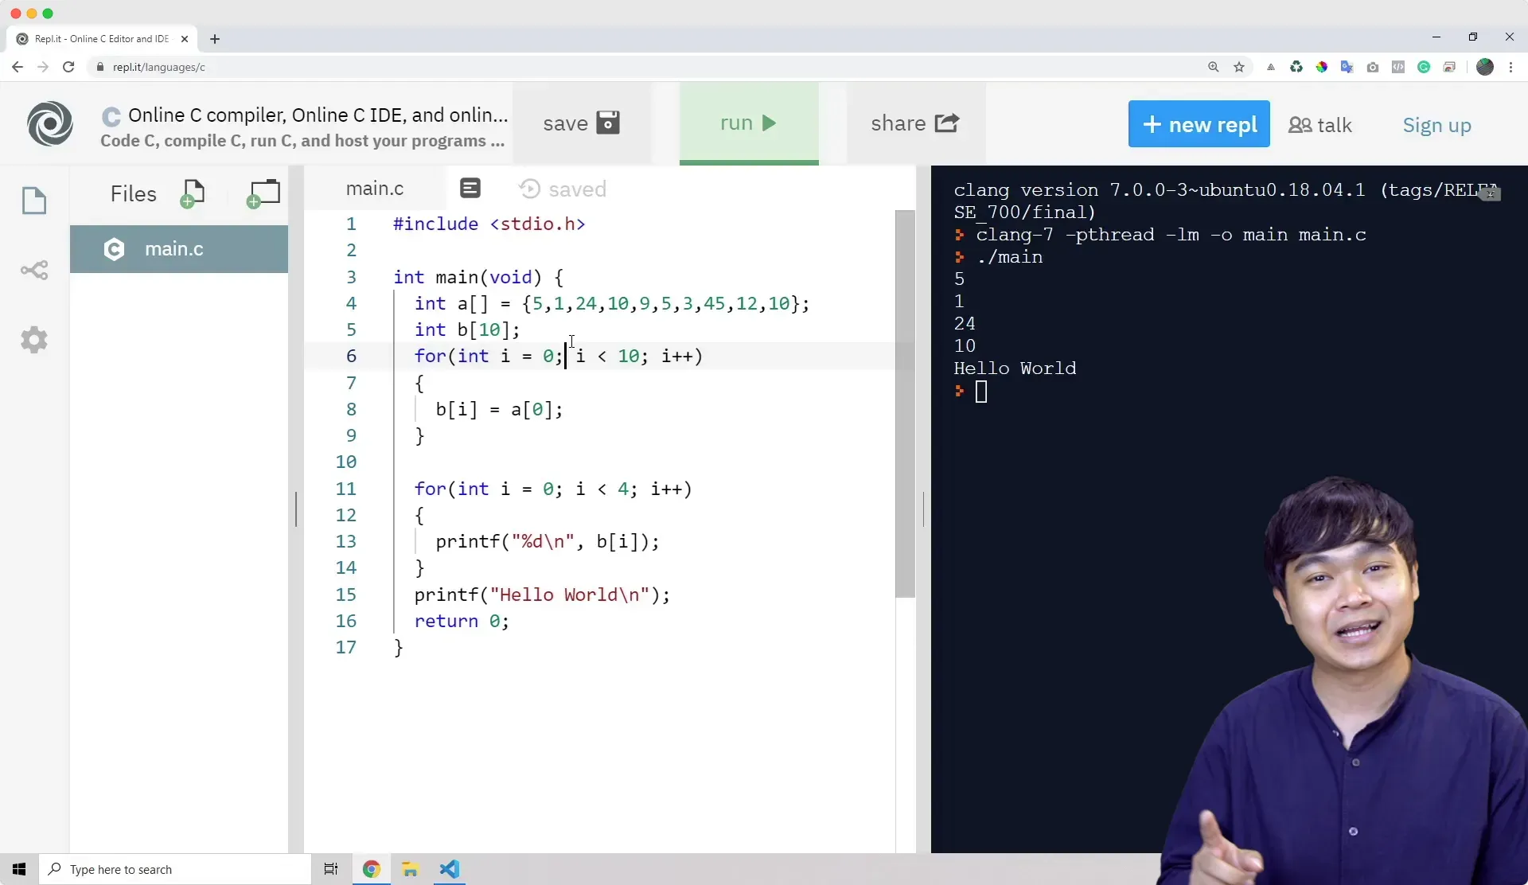Open the Chrome profile avatar menu
Image resolution: width=1528 pixels, height=885 pixels.
click(x=1485, y=67)
